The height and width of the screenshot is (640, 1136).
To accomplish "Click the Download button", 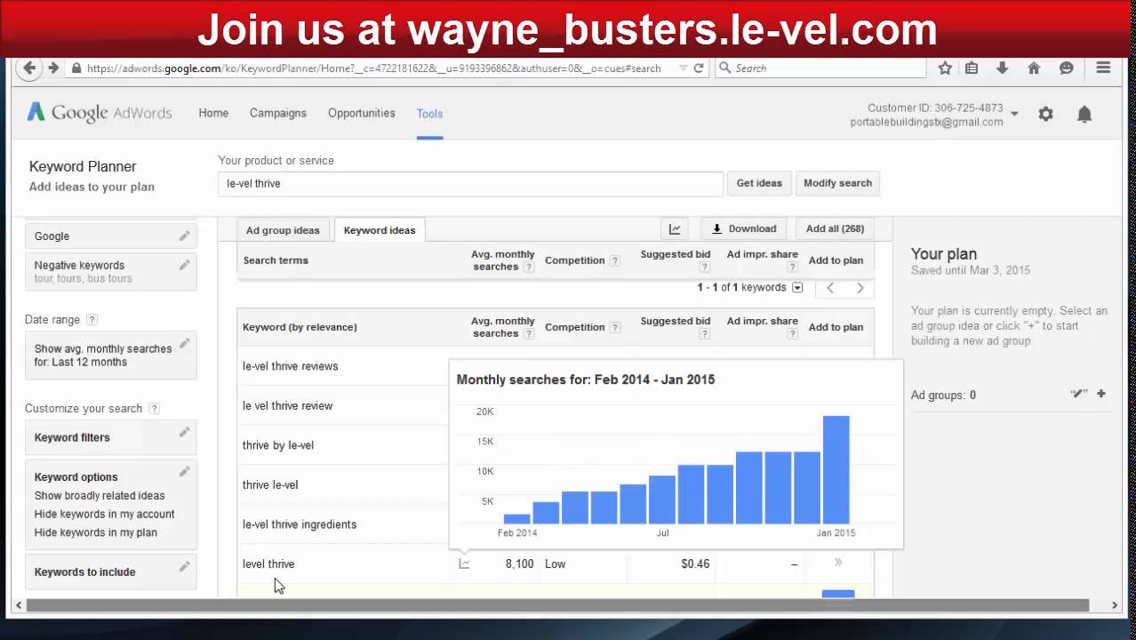I will (744, 229).
